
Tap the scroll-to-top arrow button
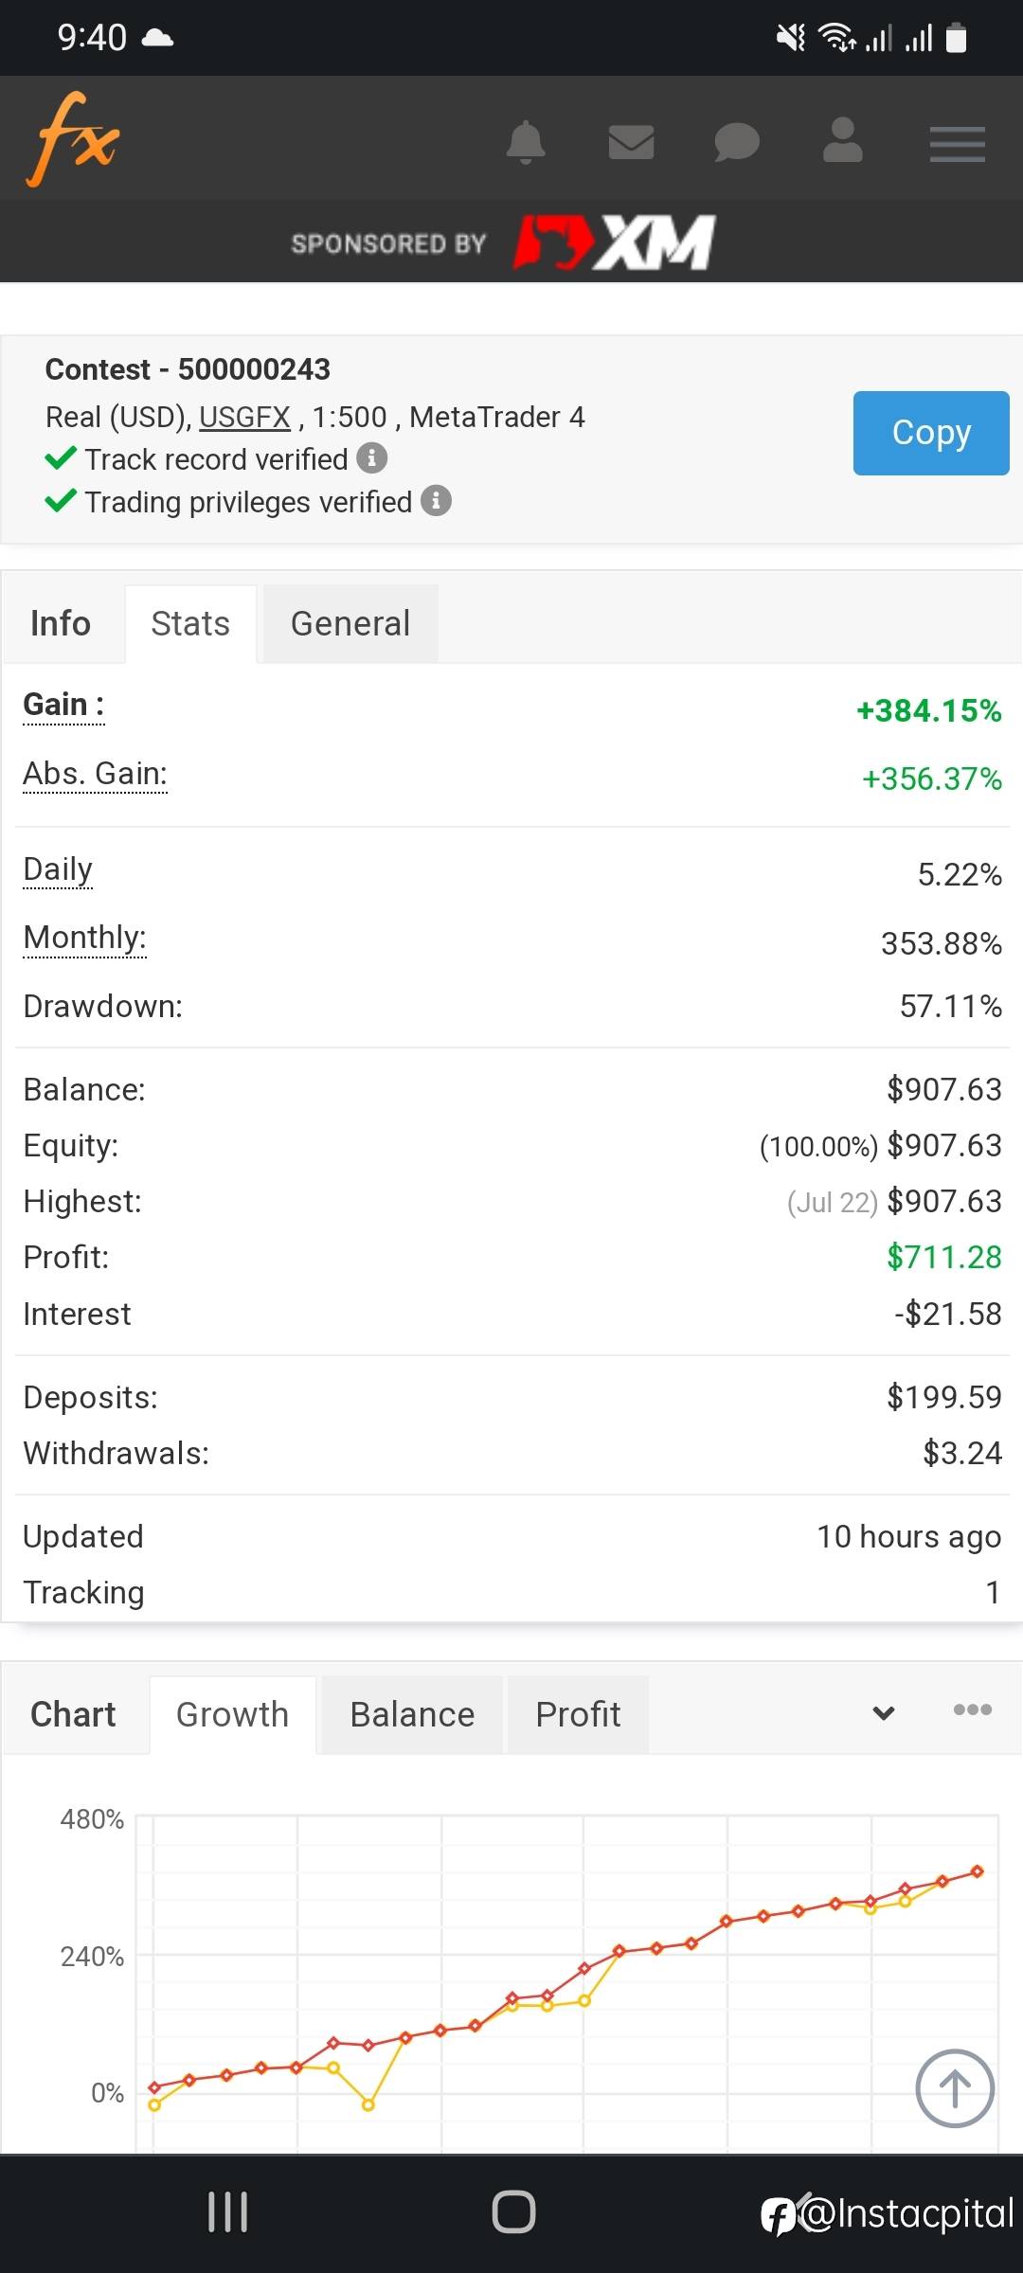coord(954,2088)
